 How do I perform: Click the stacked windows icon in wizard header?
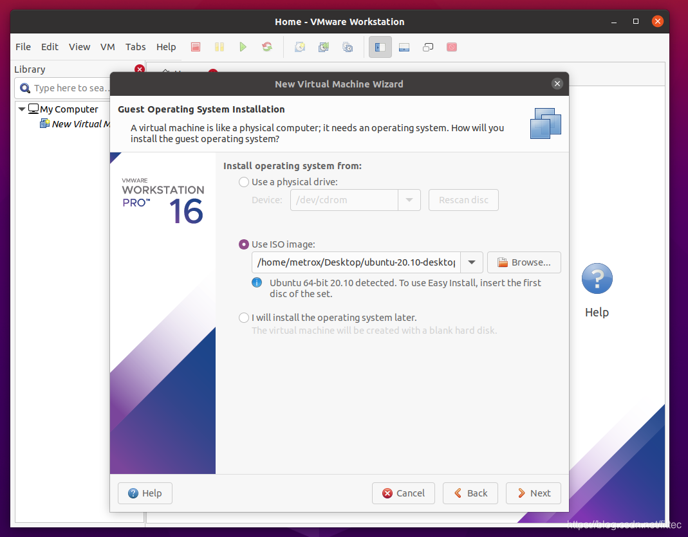click(x=545, y=123)
